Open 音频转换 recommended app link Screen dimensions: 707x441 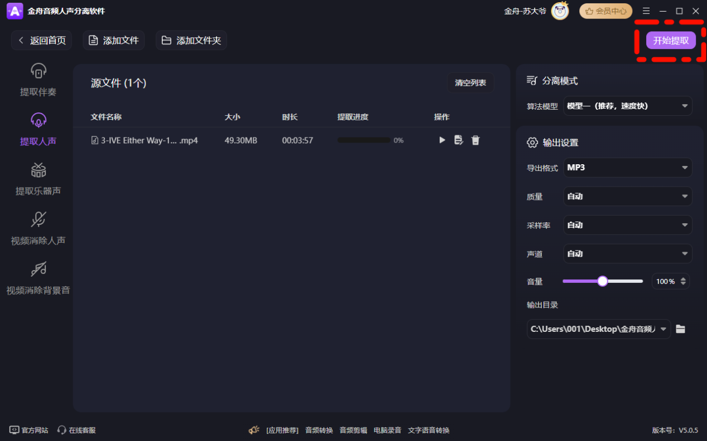point(319,430)
